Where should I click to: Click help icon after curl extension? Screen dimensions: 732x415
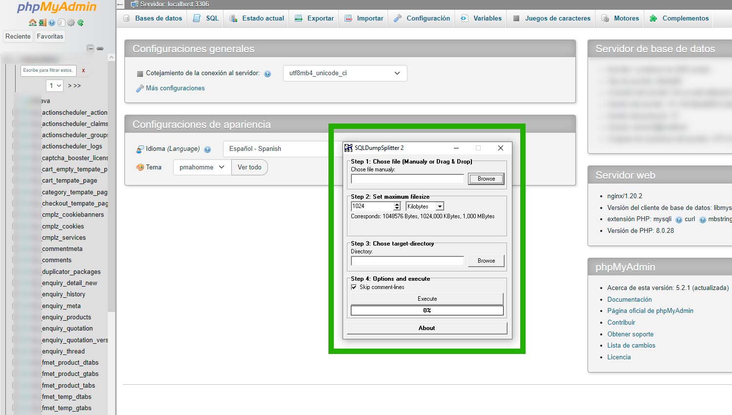coord(703,220)
